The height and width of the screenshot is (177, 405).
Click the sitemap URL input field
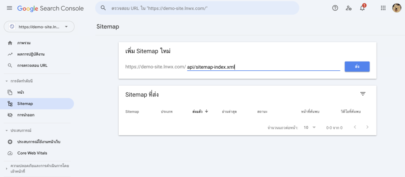pyautogui.click(x=263, y=67)
